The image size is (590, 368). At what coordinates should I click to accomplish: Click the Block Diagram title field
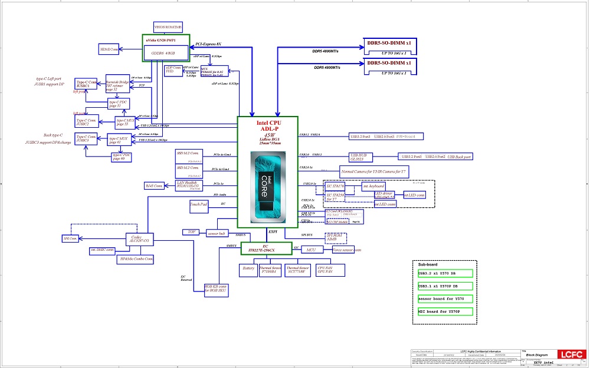[x=537, y=355]
